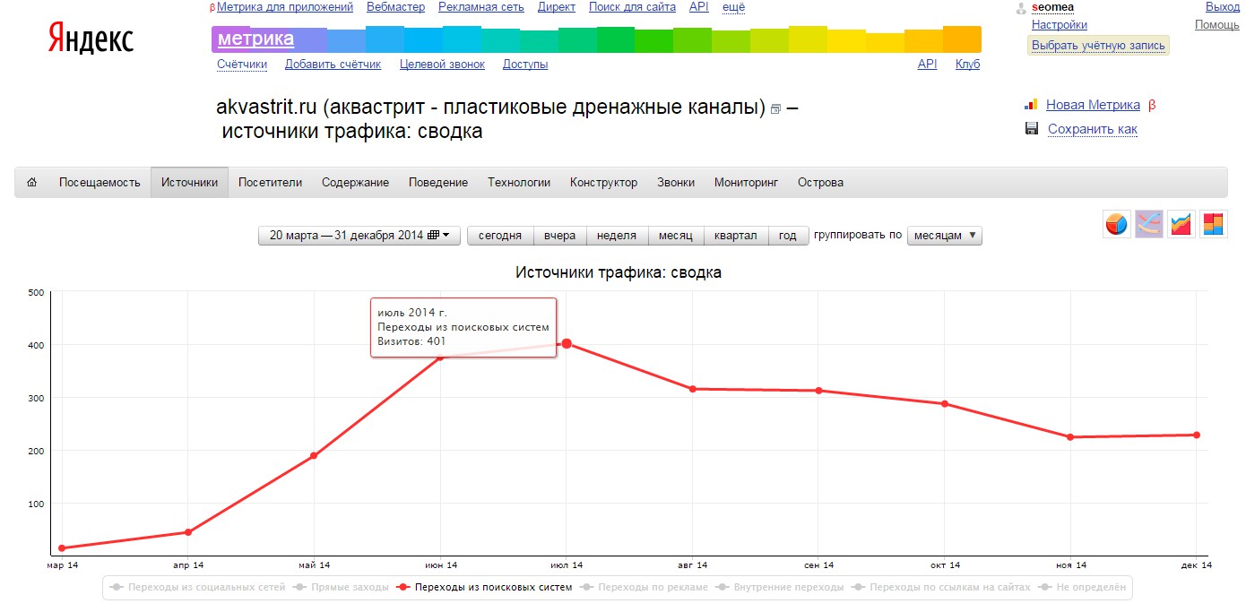Open the Директ link
Image resolution: width=1246 pixels, height=612 pixels.
(x=557, y=7)
